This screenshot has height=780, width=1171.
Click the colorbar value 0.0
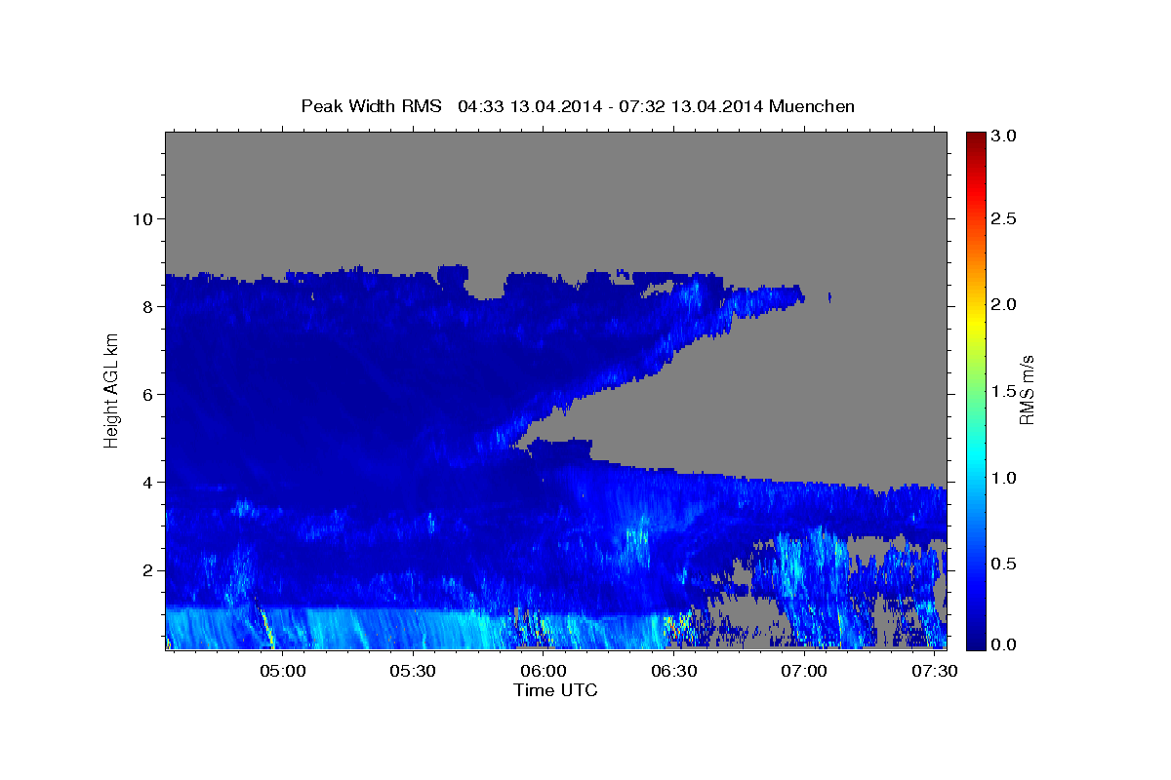click(x=1004, y=644)
